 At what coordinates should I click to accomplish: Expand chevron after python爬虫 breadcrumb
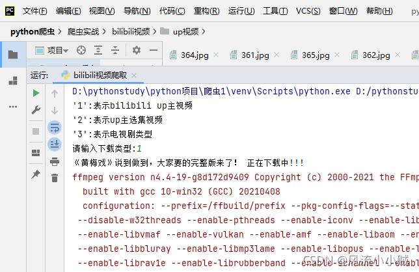click(60, 32)
